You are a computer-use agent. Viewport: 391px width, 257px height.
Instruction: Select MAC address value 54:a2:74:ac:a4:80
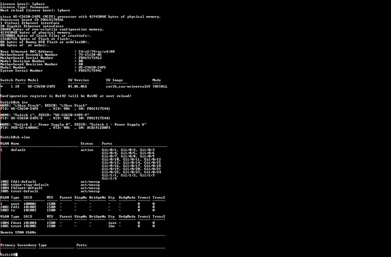[x=96, y=52]
